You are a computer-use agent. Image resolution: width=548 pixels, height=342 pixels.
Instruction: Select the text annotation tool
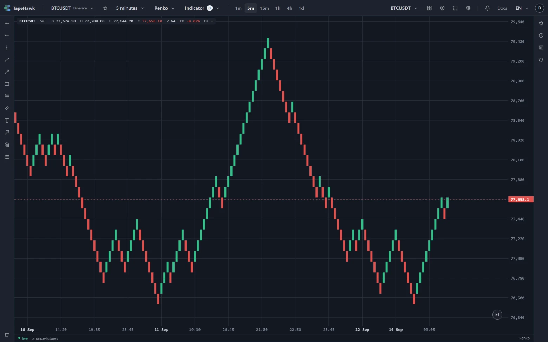pyautogui.click(x=7, y=120)
